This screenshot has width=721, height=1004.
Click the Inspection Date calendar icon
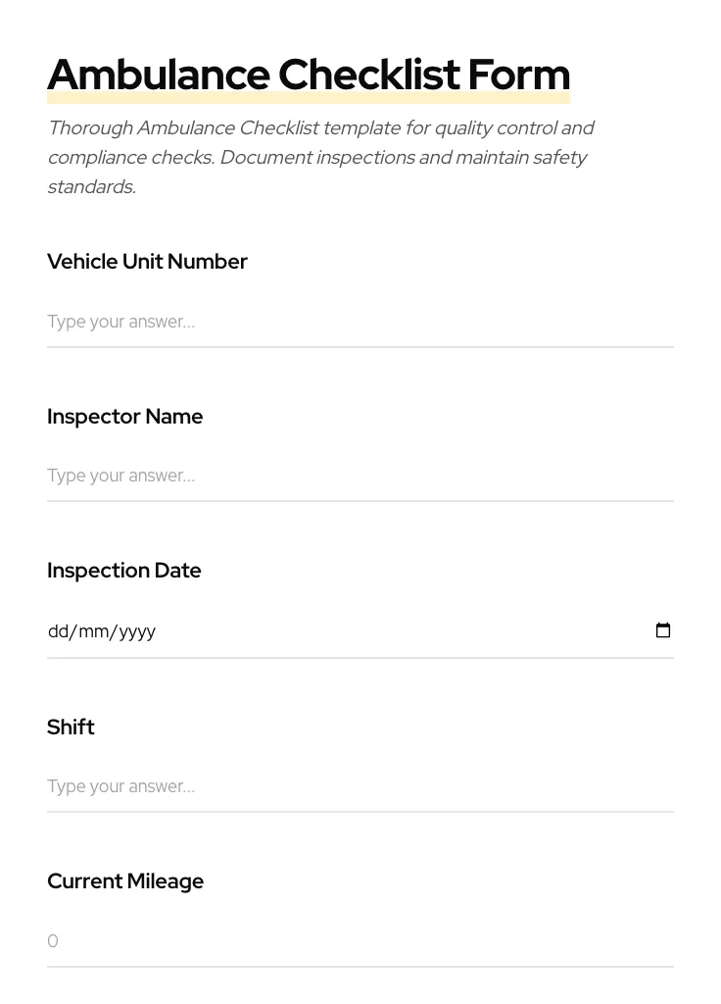pos(663,630)
